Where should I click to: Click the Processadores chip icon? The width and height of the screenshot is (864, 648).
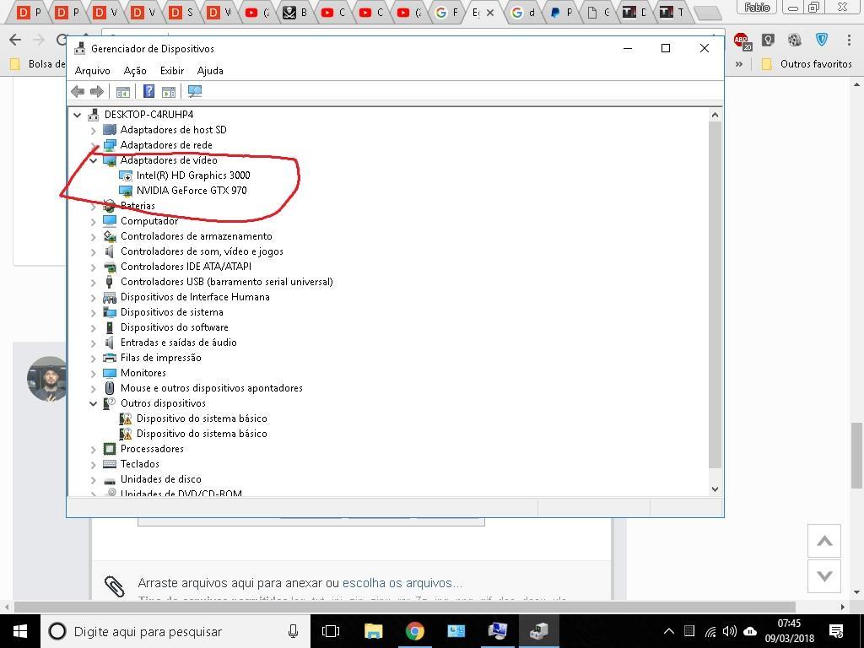click(110, 449)
